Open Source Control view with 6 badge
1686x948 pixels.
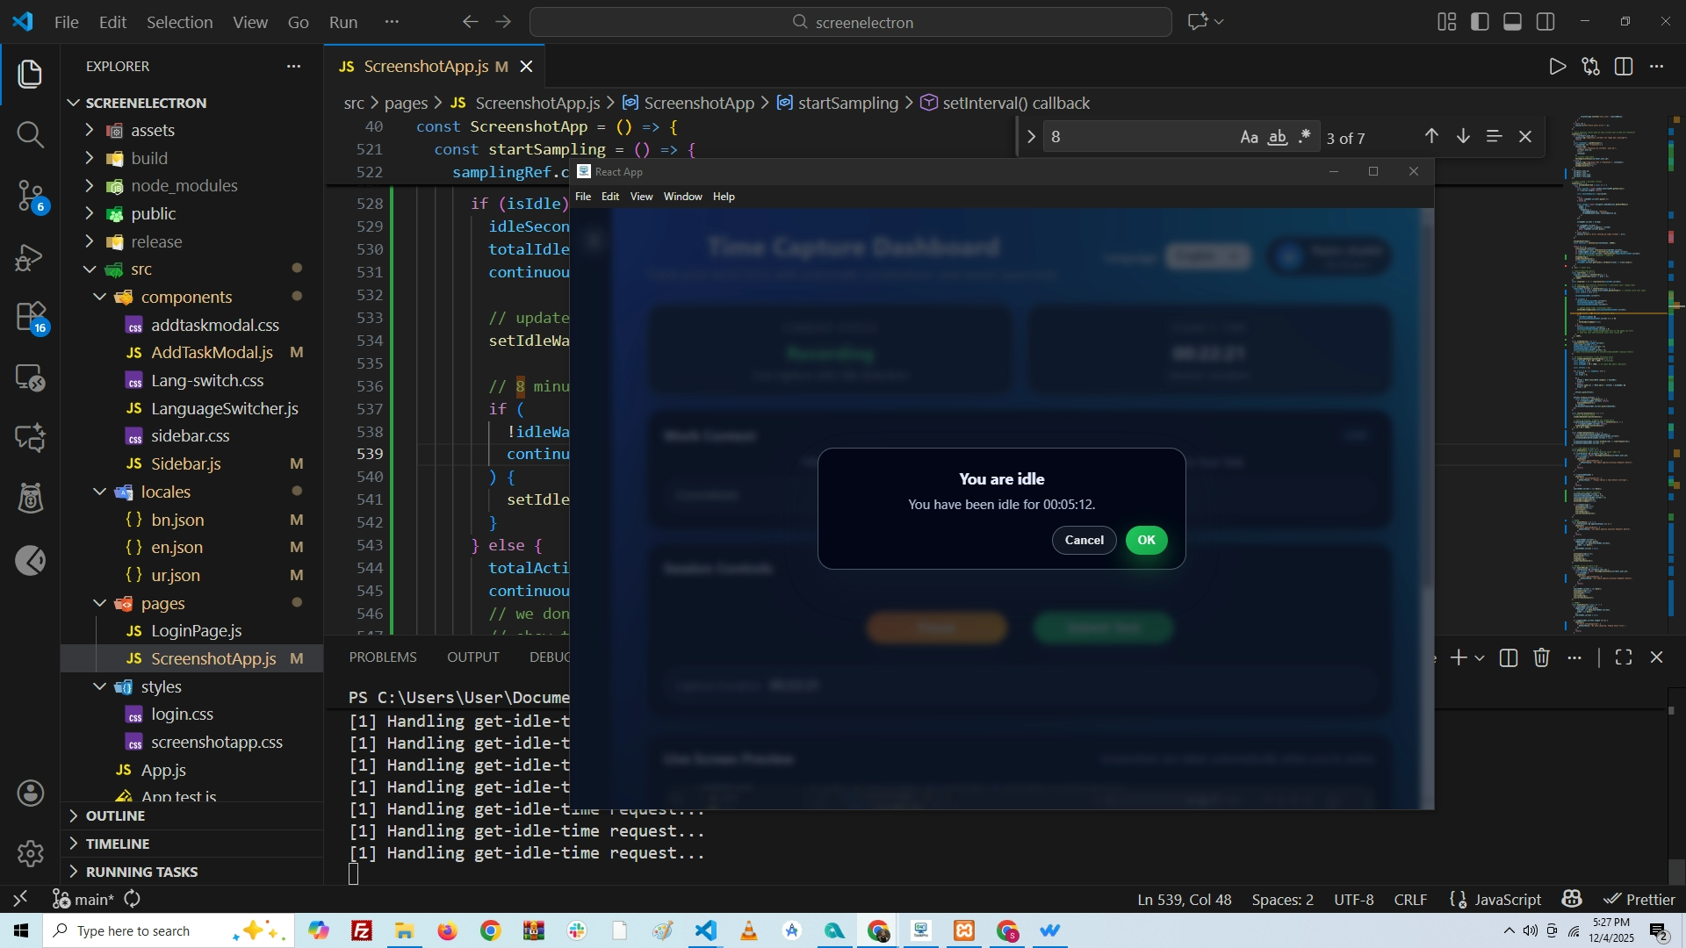point(30,195)
